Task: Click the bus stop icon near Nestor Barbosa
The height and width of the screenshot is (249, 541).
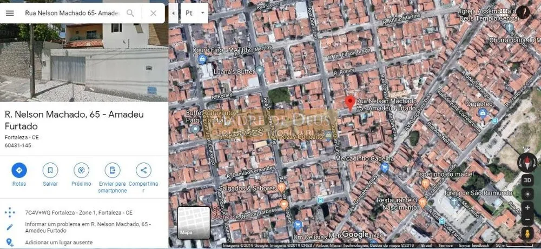Action: point(320,200)
